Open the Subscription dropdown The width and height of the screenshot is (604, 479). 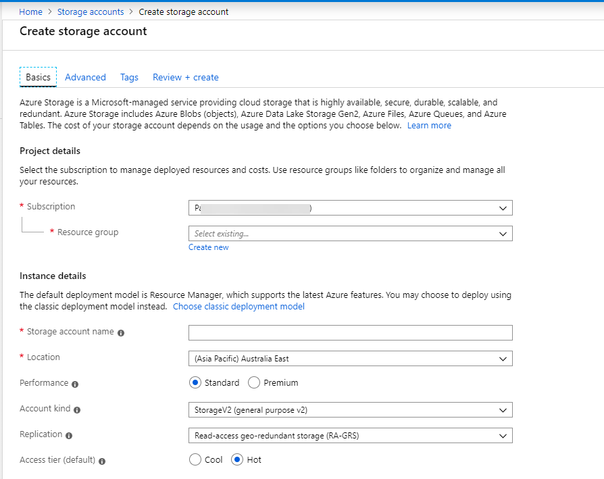tap(350, 208)
